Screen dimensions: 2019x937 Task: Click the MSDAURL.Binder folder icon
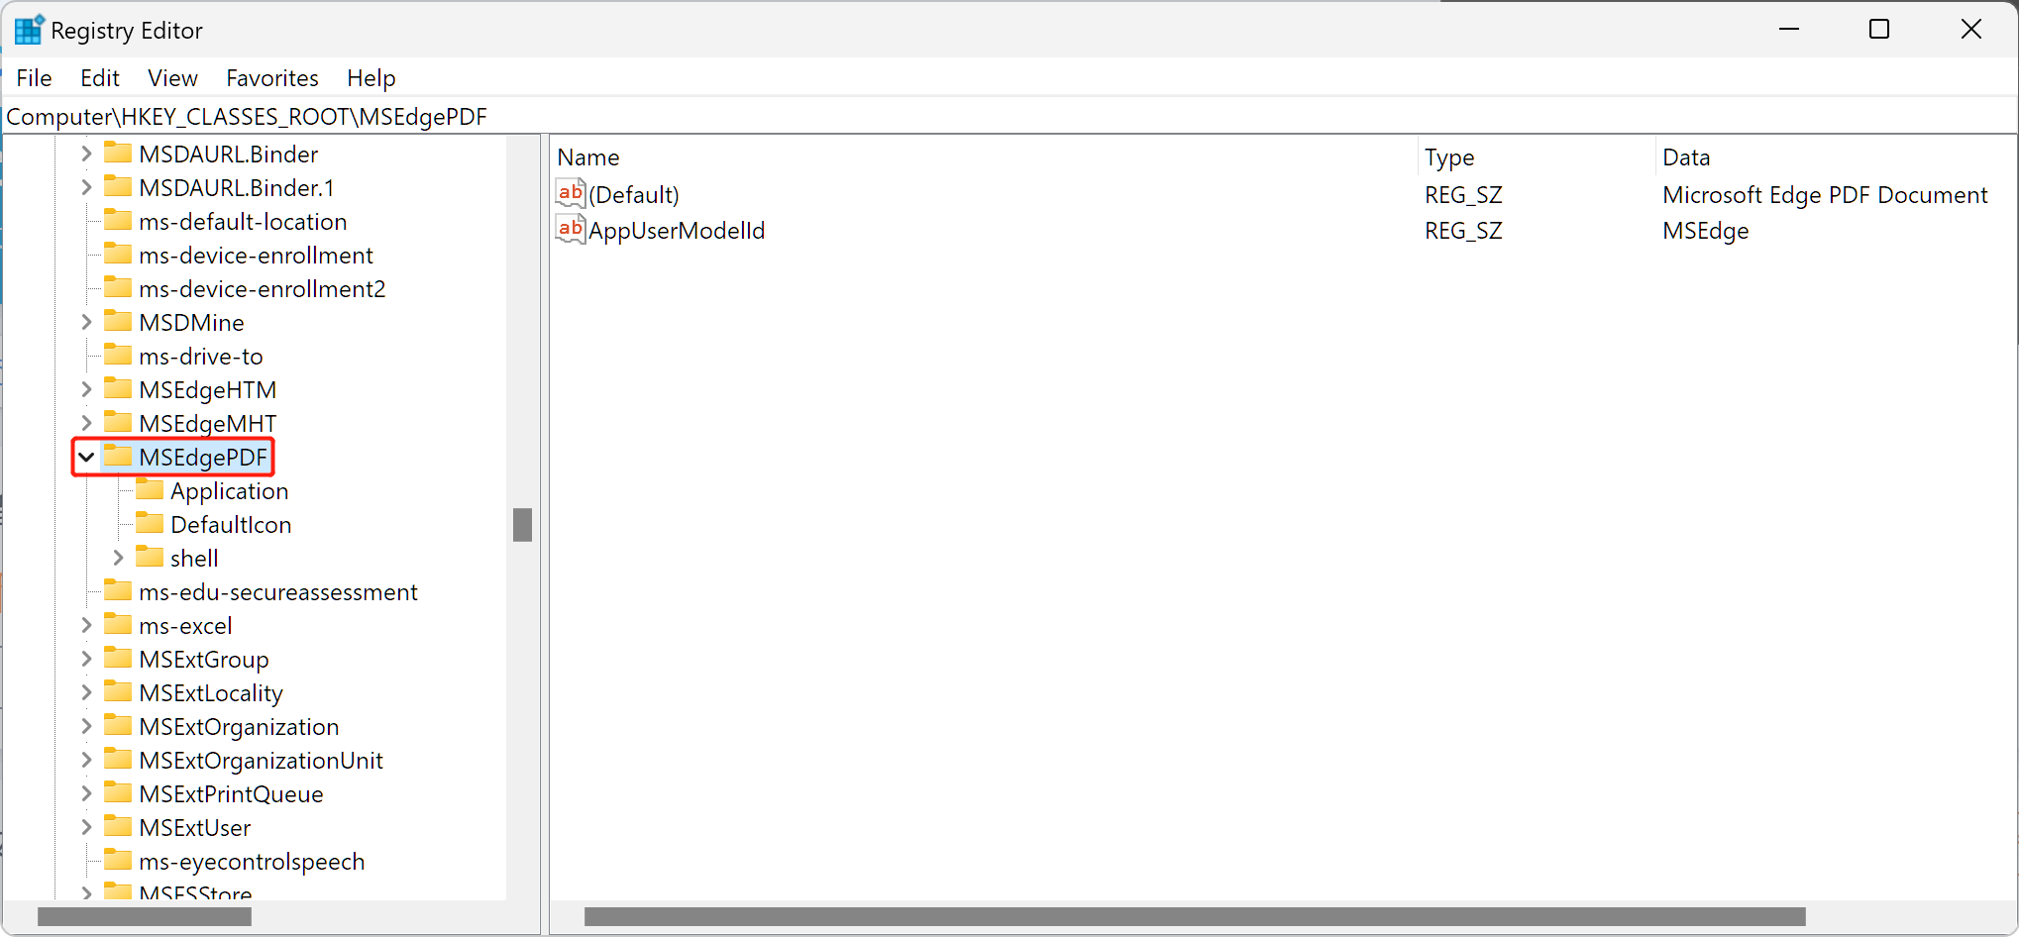pos(118,154)
